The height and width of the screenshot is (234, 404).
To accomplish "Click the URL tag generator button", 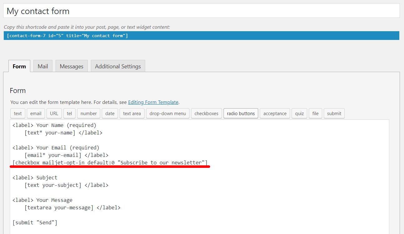I will [54, 114].
